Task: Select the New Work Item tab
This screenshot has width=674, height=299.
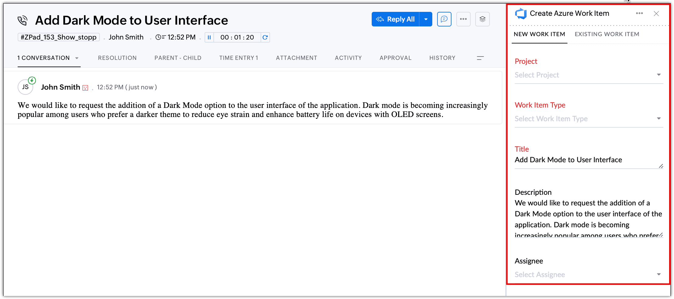Action: pos(539,34)
